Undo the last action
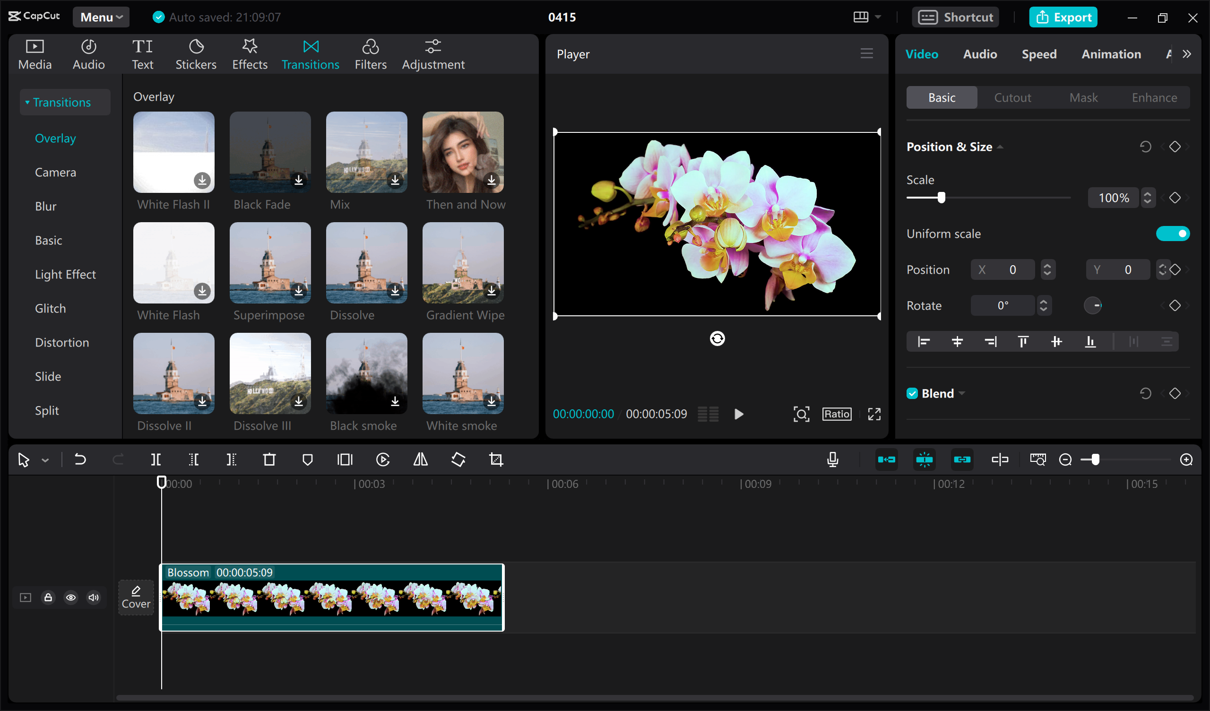The width and height of the screenshot is (1210, 711). [x=80, y=460]
